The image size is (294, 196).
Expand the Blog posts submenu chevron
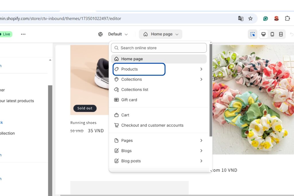coord(201,161)
